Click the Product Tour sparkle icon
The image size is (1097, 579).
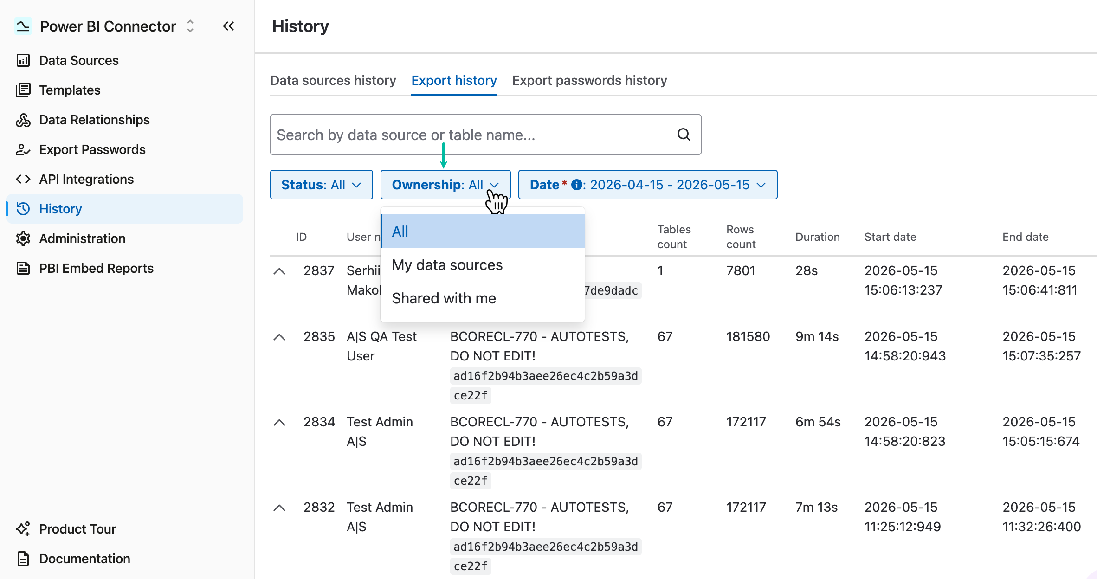[23, 529]
